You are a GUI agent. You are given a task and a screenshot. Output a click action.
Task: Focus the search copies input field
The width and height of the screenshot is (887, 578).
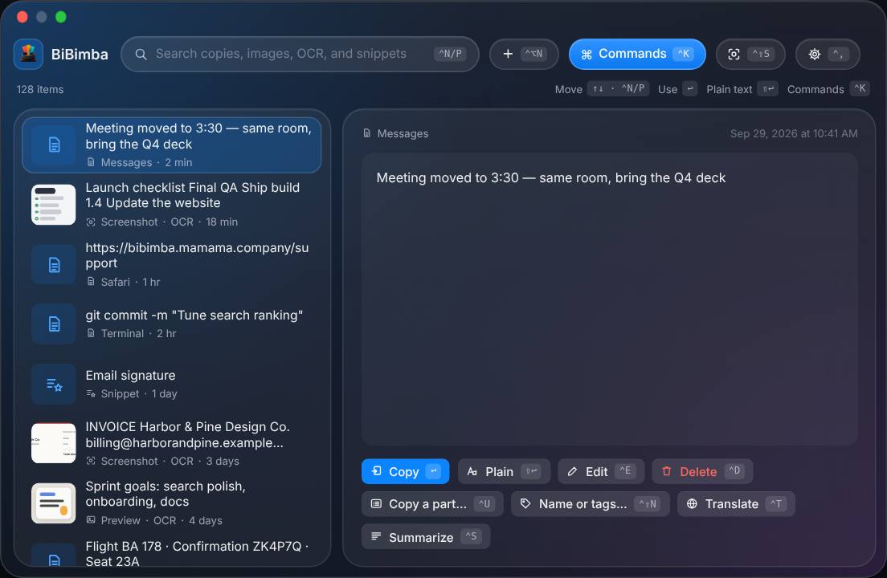pyautogui.click(x=300, y=55)
